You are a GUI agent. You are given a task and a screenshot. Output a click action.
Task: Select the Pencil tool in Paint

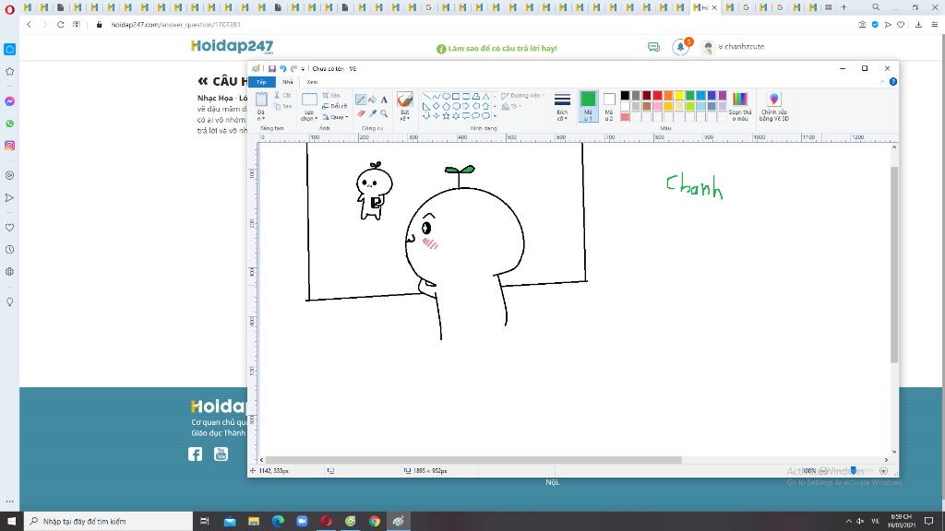[361, 100]
